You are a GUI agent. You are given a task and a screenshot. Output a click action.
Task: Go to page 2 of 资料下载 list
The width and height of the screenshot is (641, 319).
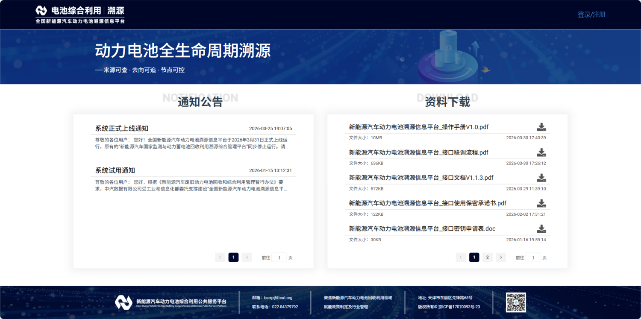click(x=487, y=257)
